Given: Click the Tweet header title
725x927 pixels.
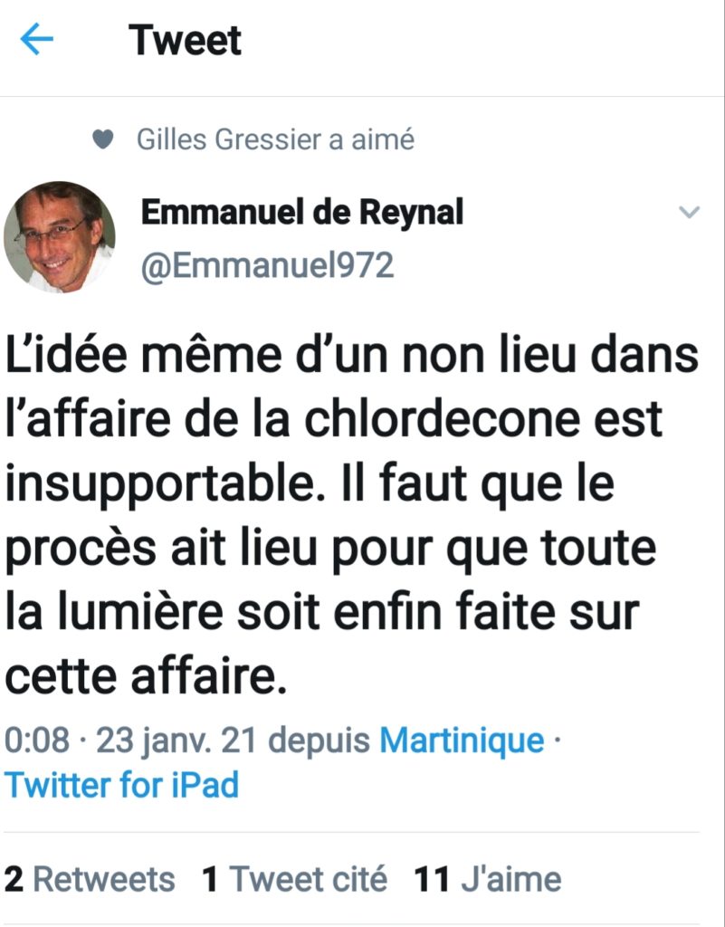Looking at the screenshot, I should click(x=185, y=40).
